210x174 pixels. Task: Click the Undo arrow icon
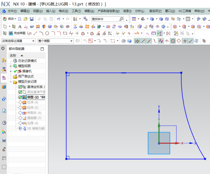[x=58, y=19]
